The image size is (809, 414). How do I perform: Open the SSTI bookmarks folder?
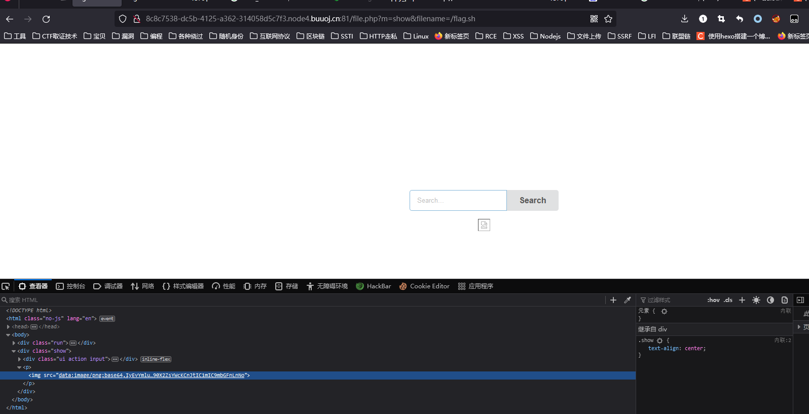tap(342, 36)
